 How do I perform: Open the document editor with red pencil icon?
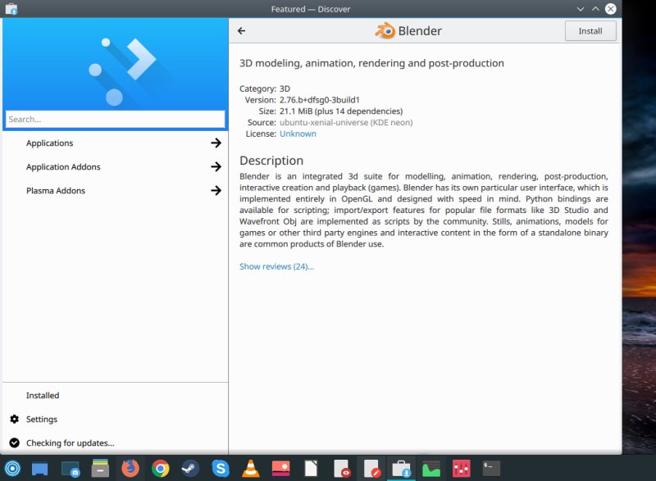(x=372, y=469)
